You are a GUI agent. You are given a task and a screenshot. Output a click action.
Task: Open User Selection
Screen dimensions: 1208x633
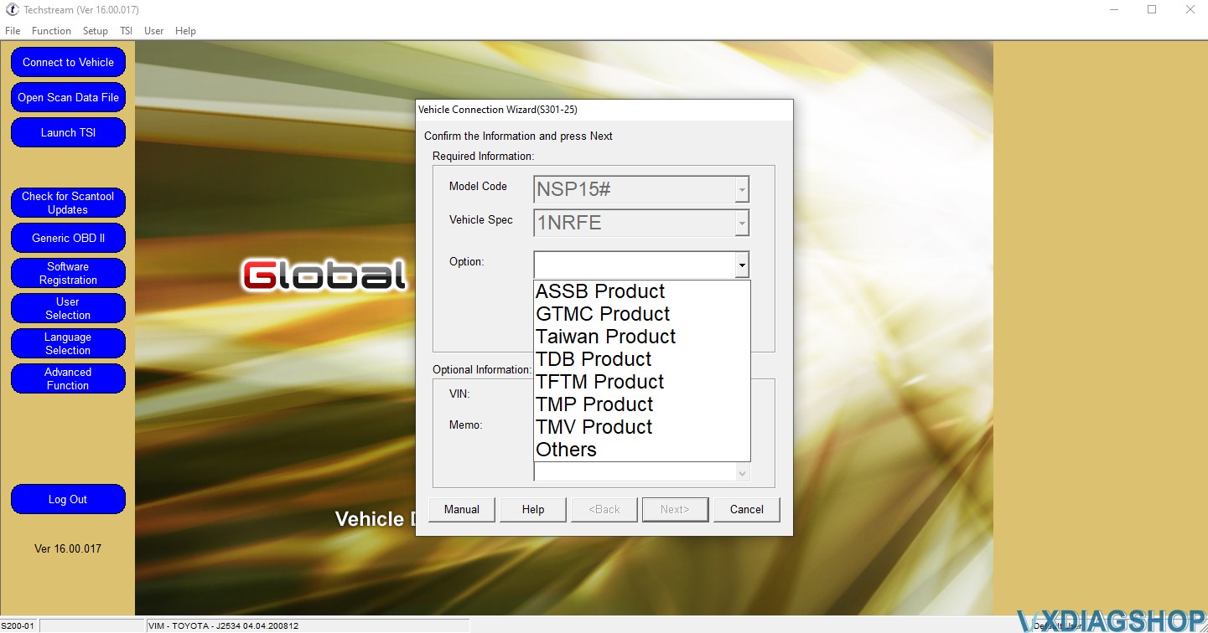(68, 308)
